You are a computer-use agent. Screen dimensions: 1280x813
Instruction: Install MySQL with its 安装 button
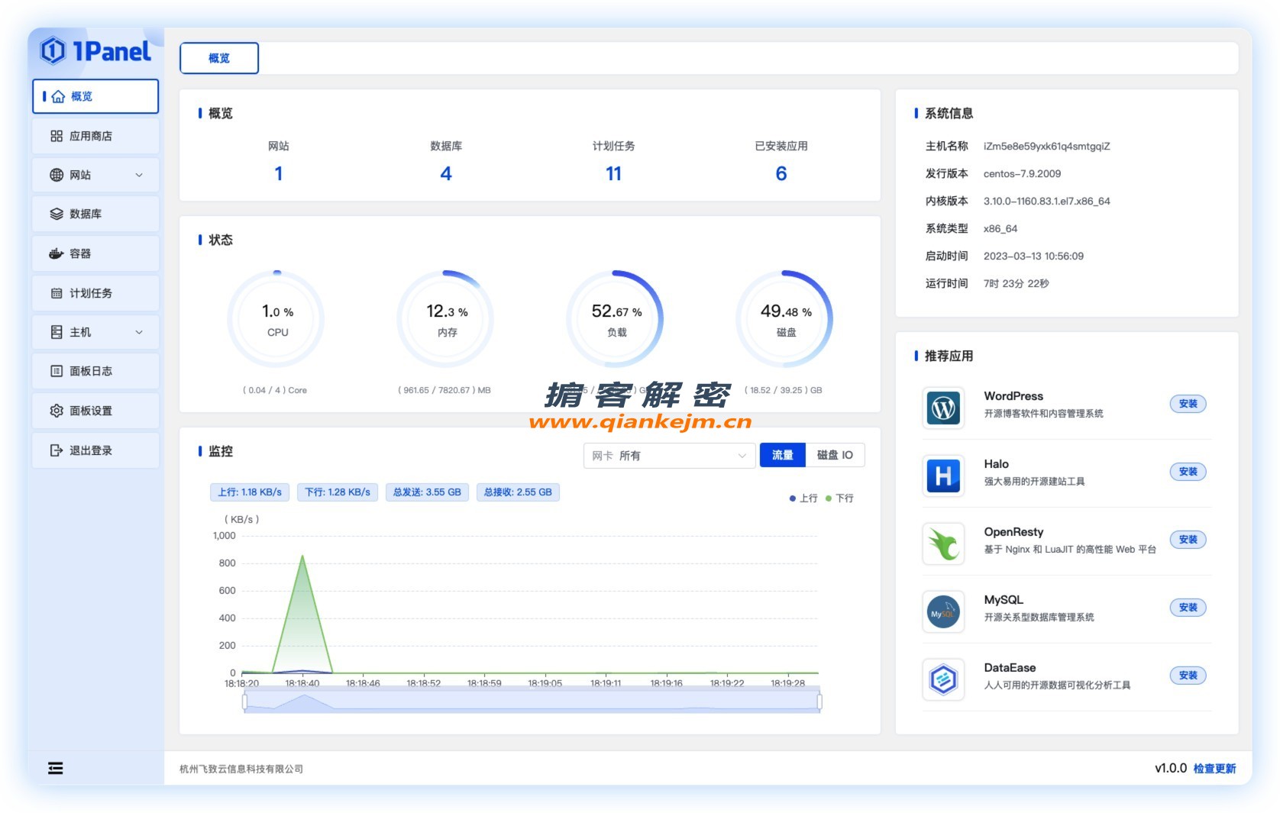pos(1188,608)
